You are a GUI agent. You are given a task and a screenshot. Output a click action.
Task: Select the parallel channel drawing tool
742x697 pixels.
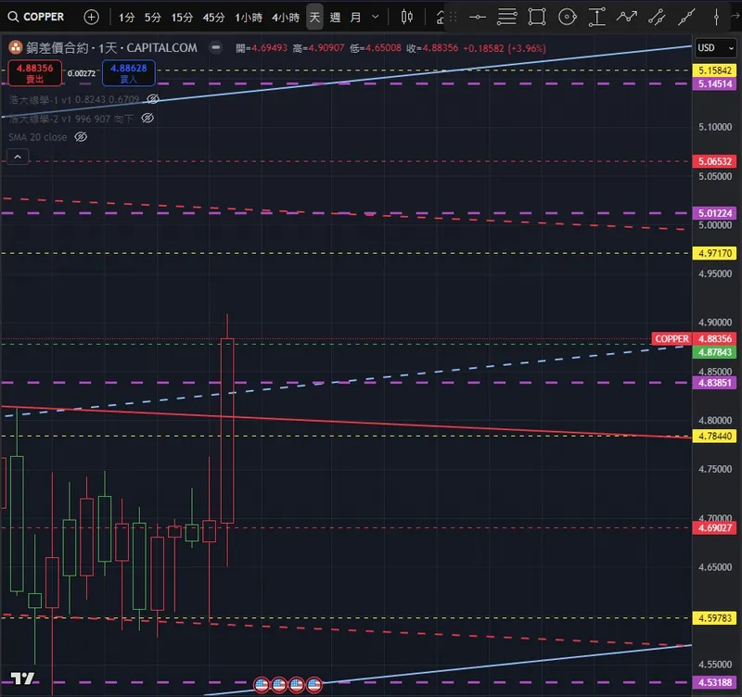pyautogui.click(x=657, y=17)
